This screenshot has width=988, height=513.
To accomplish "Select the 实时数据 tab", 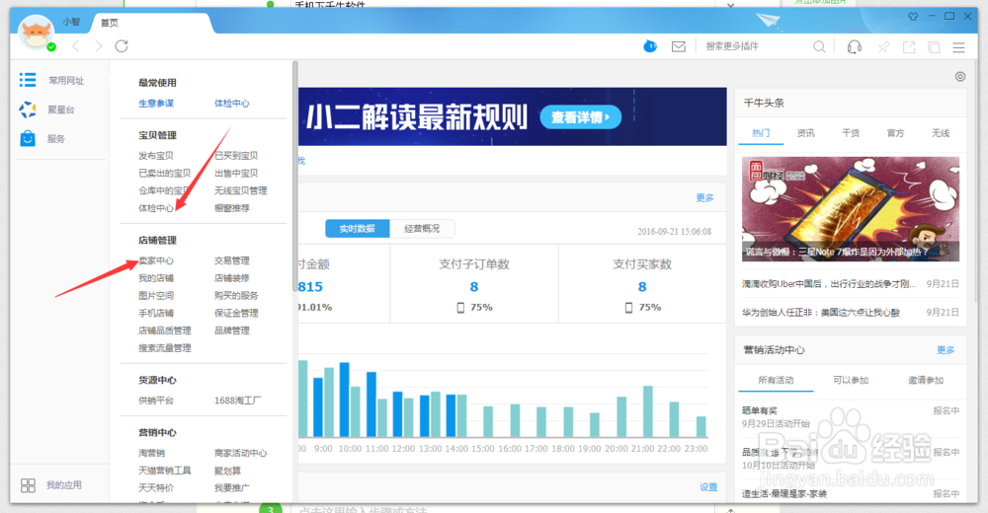I will (358, 229).
